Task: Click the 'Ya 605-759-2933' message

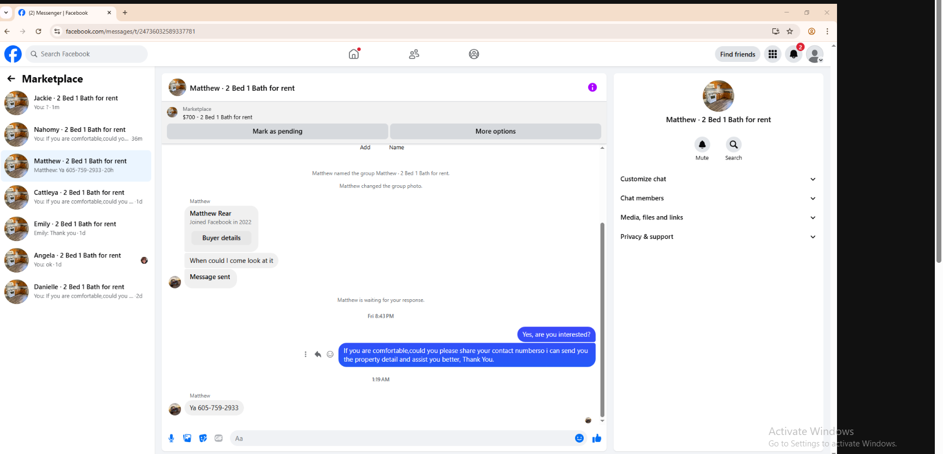Action: (x=214, y=408)
